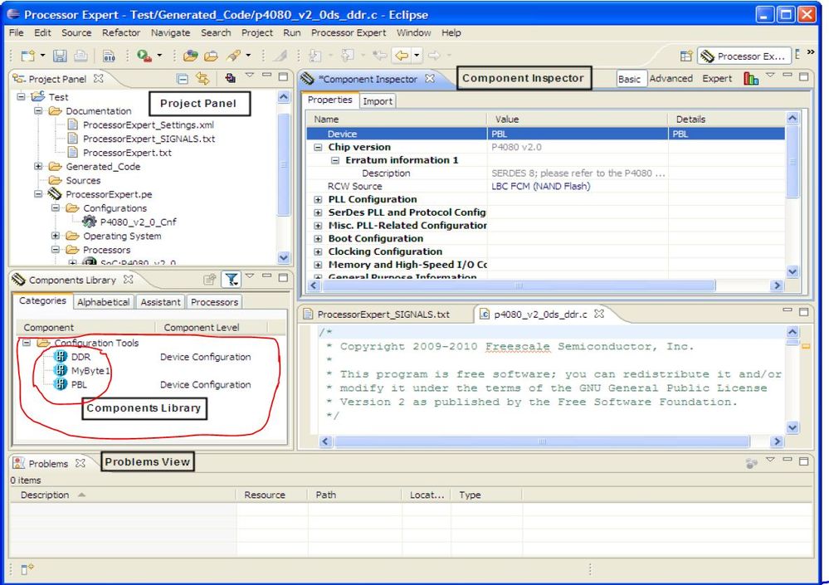This screenshot has width=829, height=585.
Task: Select the Properties tab in Component Inspector
Action: 330,100
